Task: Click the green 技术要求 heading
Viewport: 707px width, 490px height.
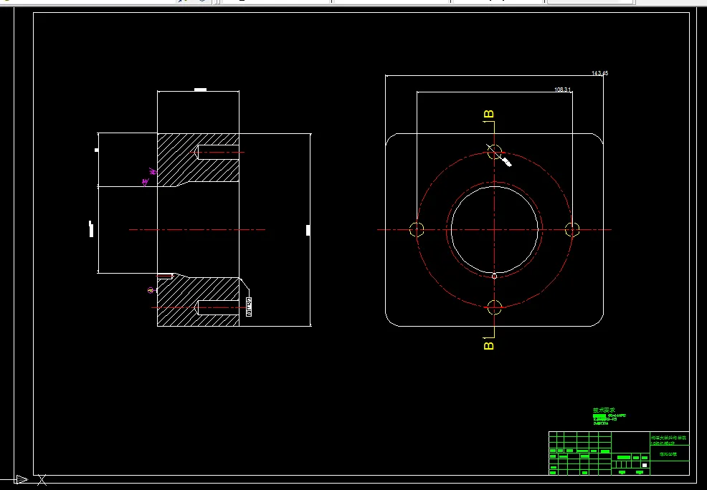Action: point(604,410)
